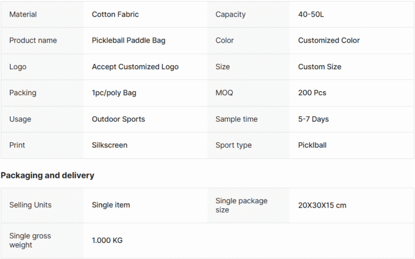
Task: Select the Outdoor Sports usage value
Action: coord(118,119)
